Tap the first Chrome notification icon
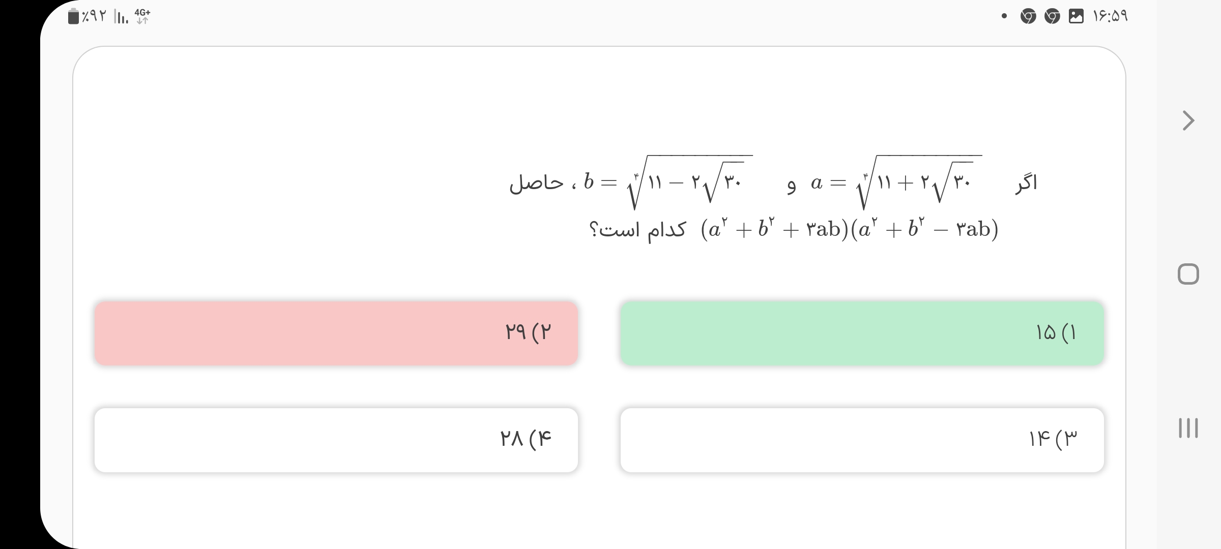Screen dimensions: 1221x549 tap(1028, 16)
